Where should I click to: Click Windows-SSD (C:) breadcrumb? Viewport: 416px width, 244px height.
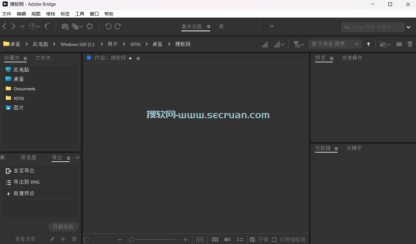(77, 44)
